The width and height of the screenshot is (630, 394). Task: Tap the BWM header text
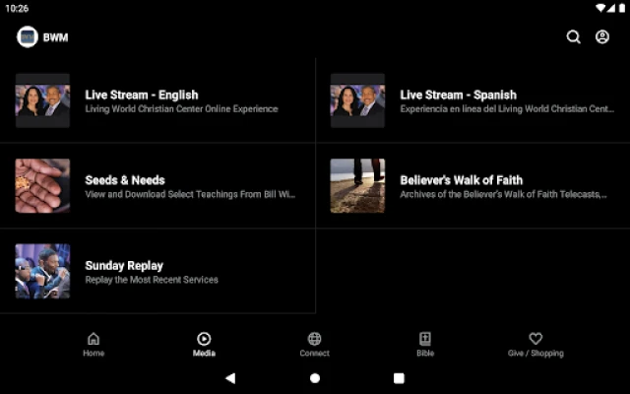(x=55, y=37)
